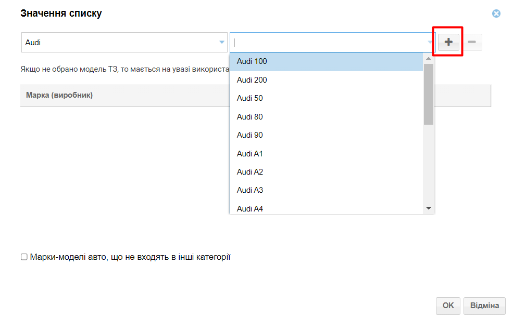Screen dimensions: 513x318
Task: Select the Audi A2 entry
Action: click(x=327, y=172)
